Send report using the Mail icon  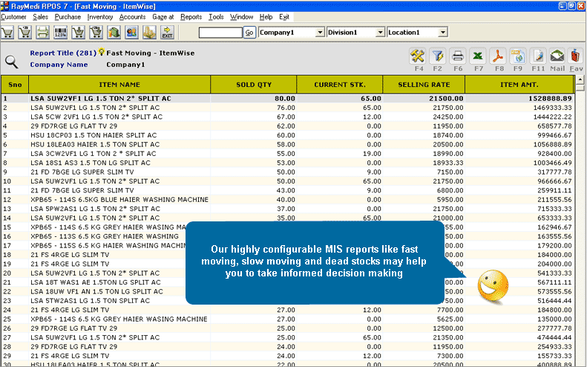[557, 56]
